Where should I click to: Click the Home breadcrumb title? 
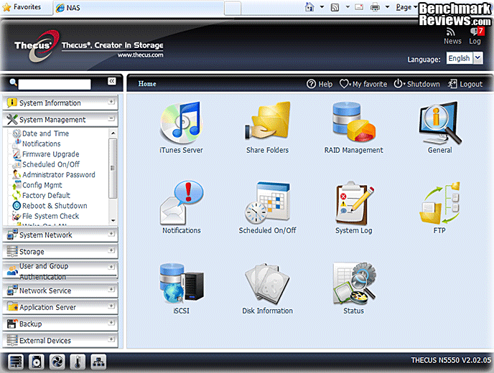[147, 84]
